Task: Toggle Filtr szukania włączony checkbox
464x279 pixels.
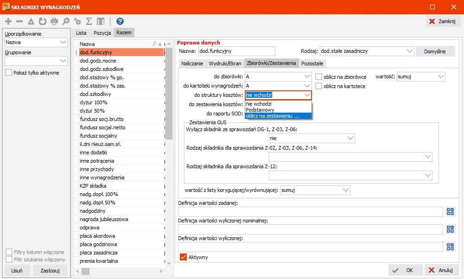Action: click(x=9, y=260)
